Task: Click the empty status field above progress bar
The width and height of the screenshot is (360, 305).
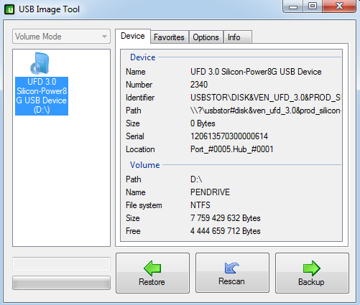Action: click(61, 264)
